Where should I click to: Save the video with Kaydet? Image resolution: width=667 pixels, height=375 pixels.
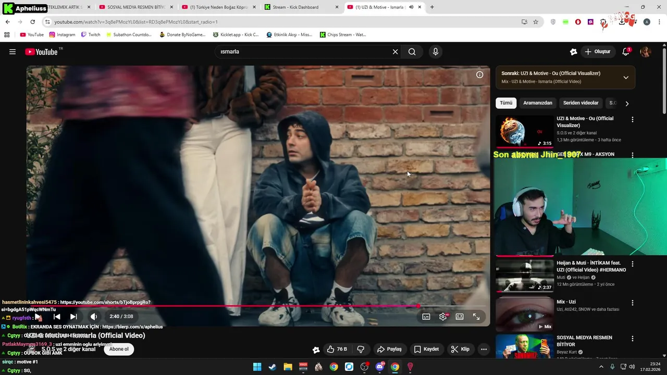(426, 349)
